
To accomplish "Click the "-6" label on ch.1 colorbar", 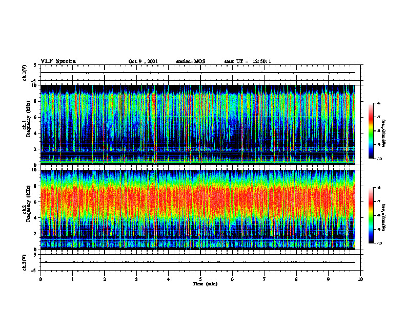I will pos(378,103).
